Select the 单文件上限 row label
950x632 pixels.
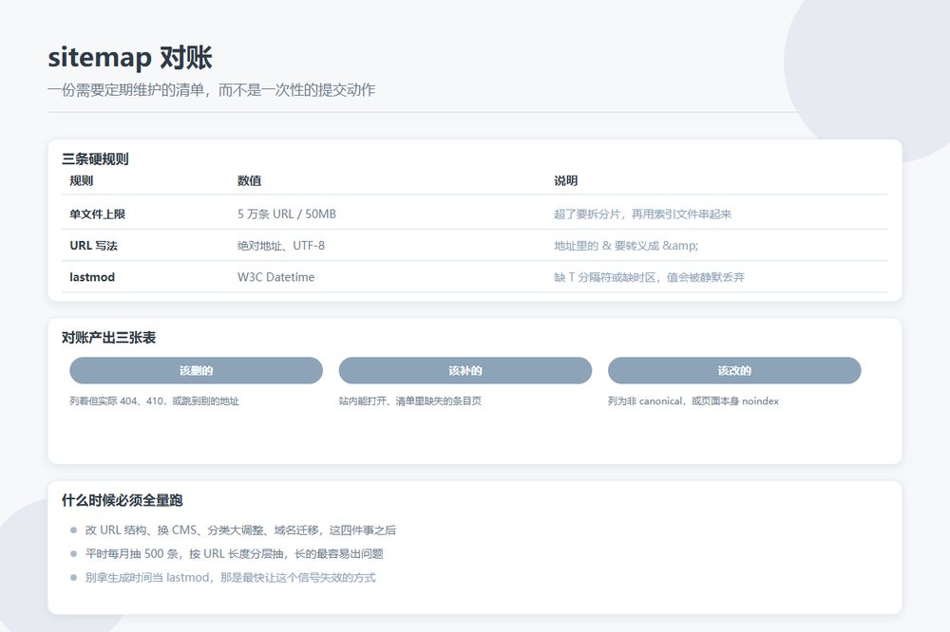pos(97,214)
